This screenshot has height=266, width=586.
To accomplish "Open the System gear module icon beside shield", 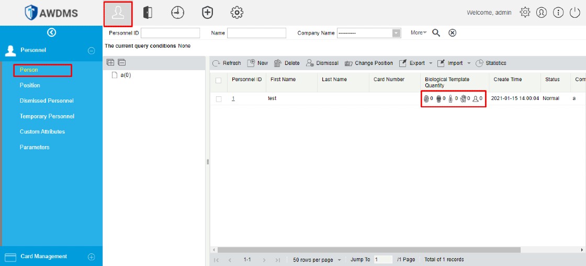I will pyautogui.click(x=237, y=13).
